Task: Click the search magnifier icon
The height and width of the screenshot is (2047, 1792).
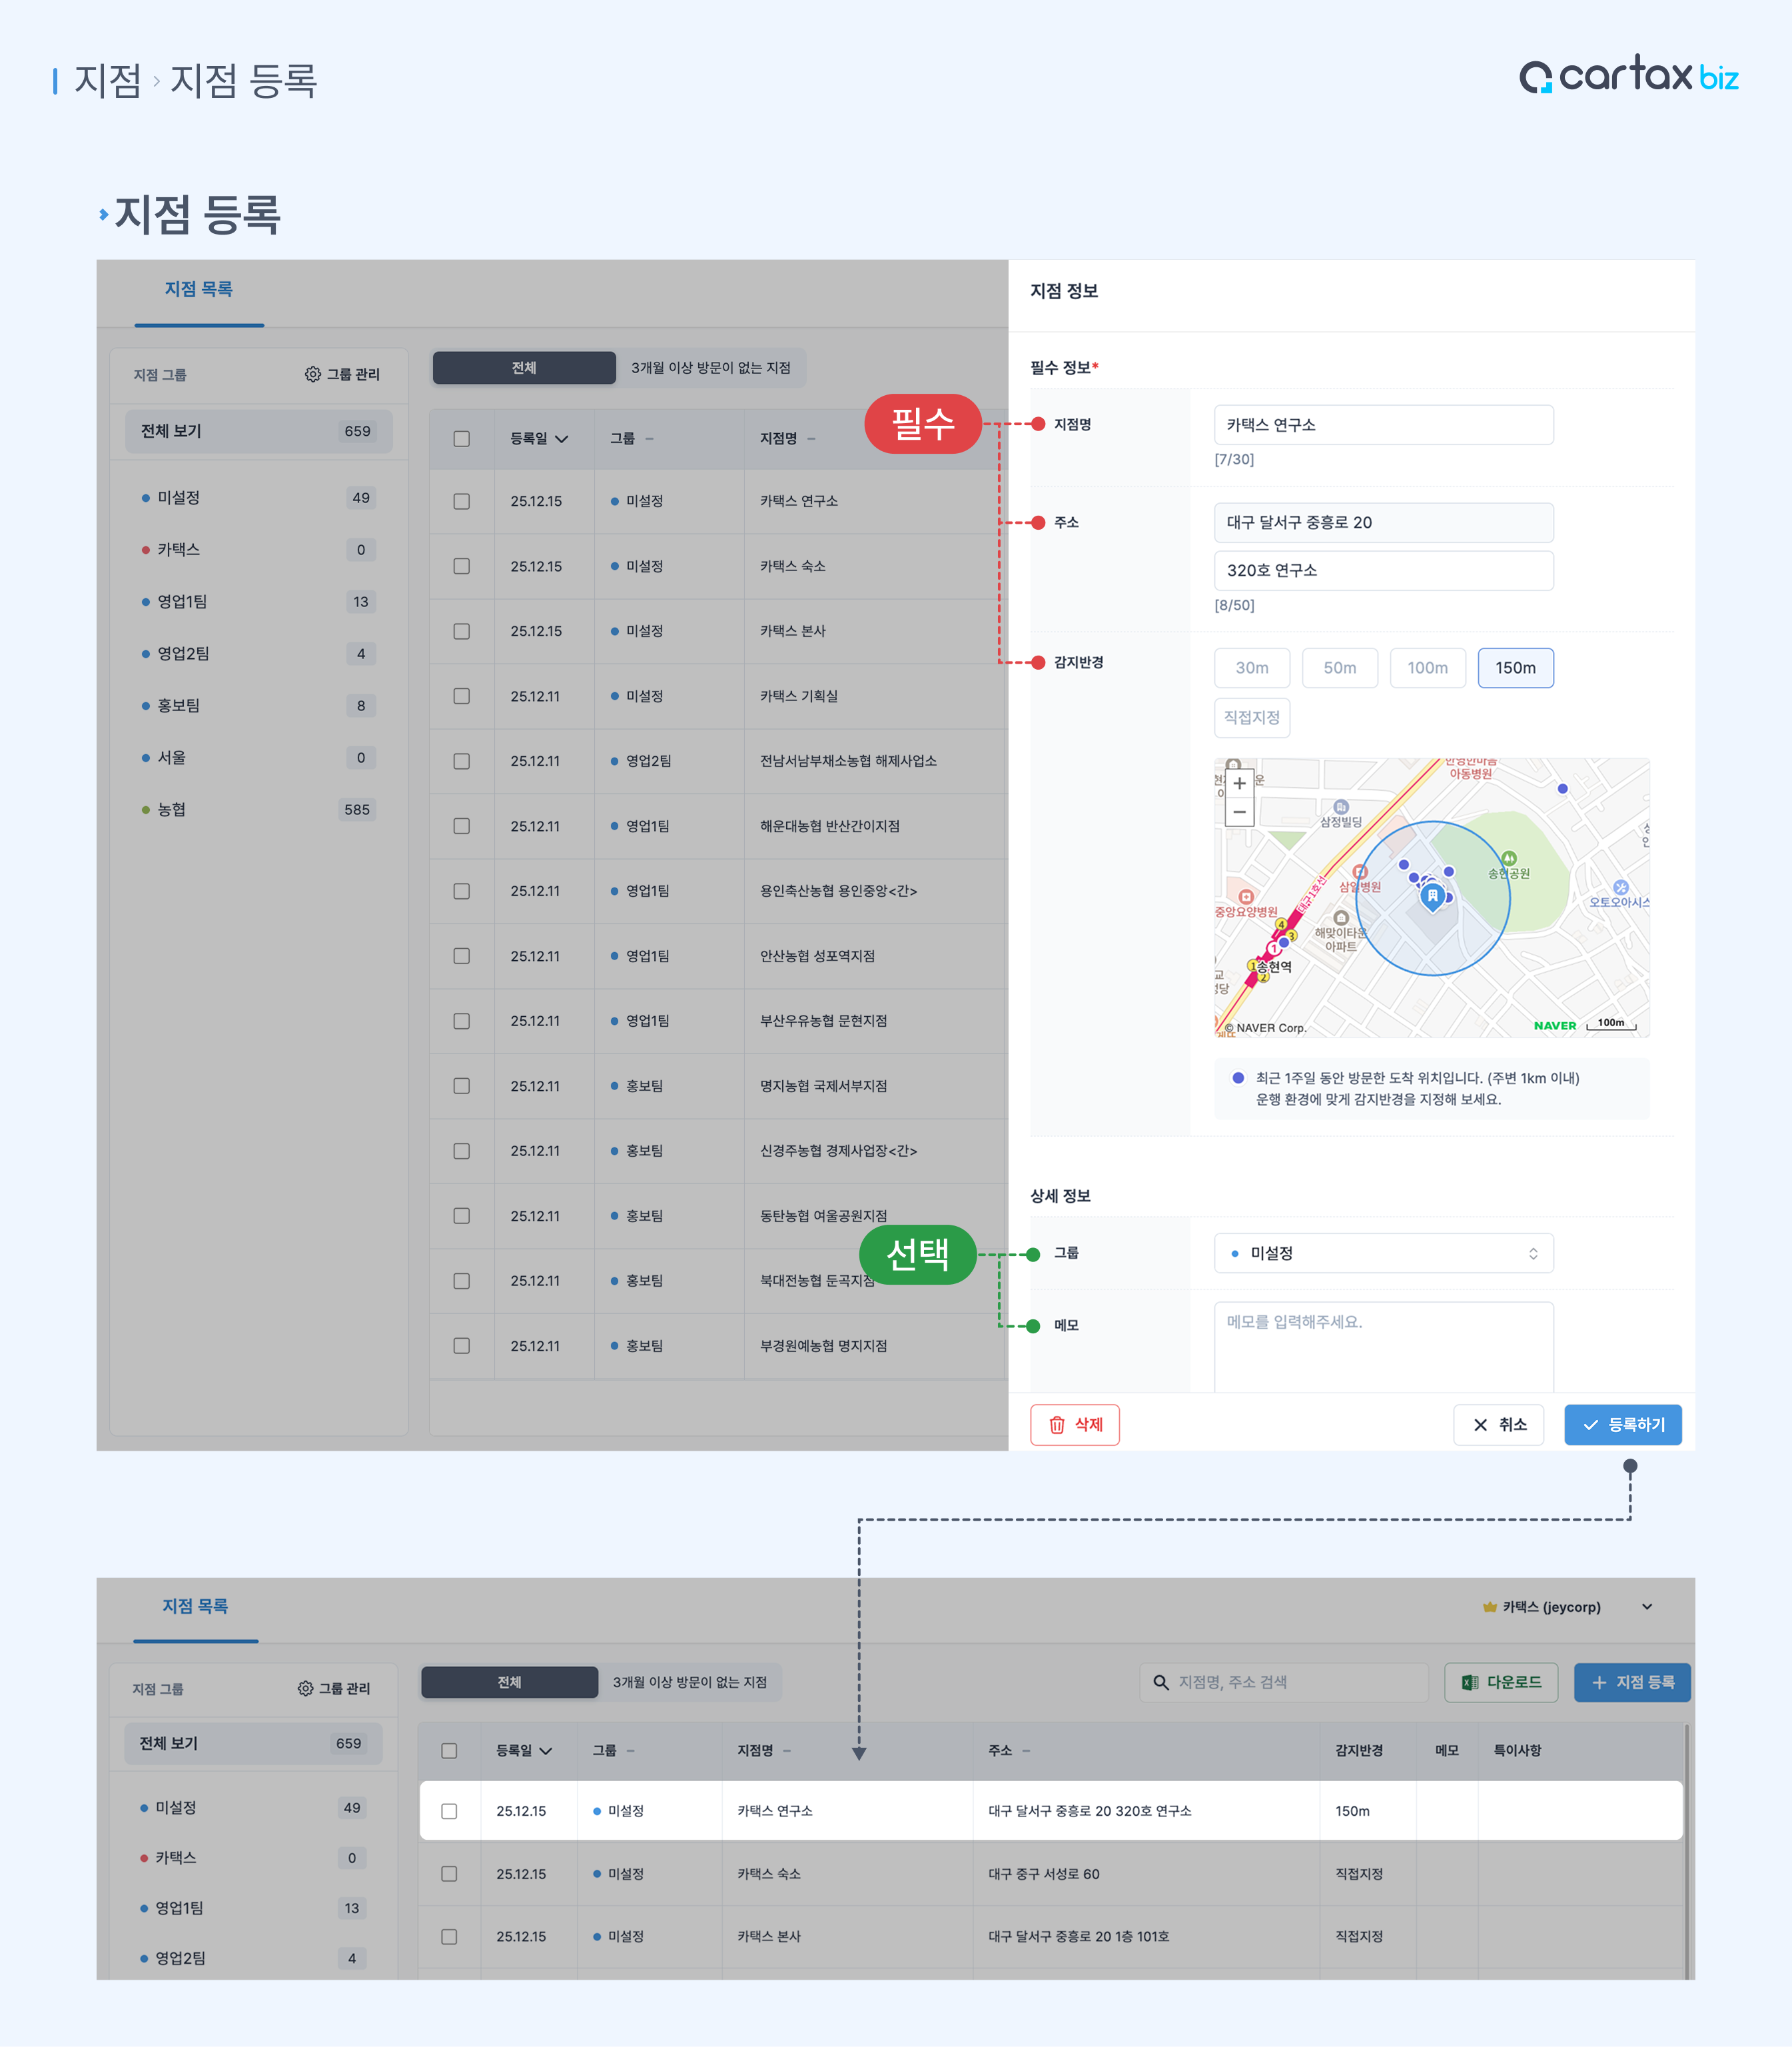Action: point(1161,1682)
